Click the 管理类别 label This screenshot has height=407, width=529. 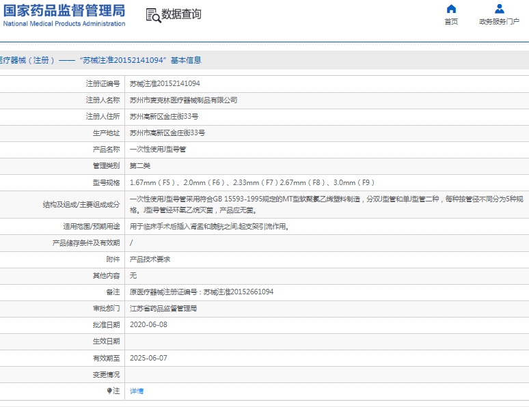[x=106, y=165]
